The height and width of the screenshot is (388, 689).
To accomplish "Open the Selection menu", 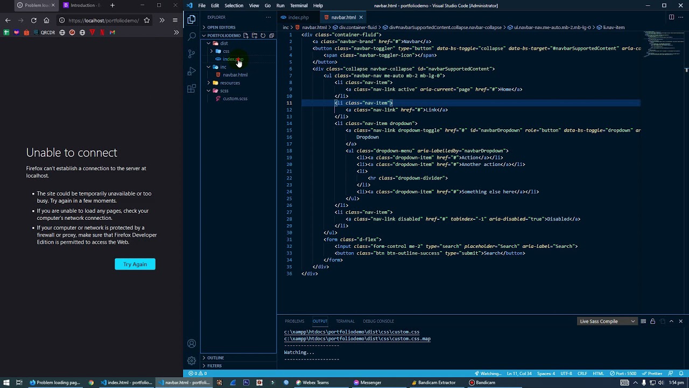I will point(234,5).
